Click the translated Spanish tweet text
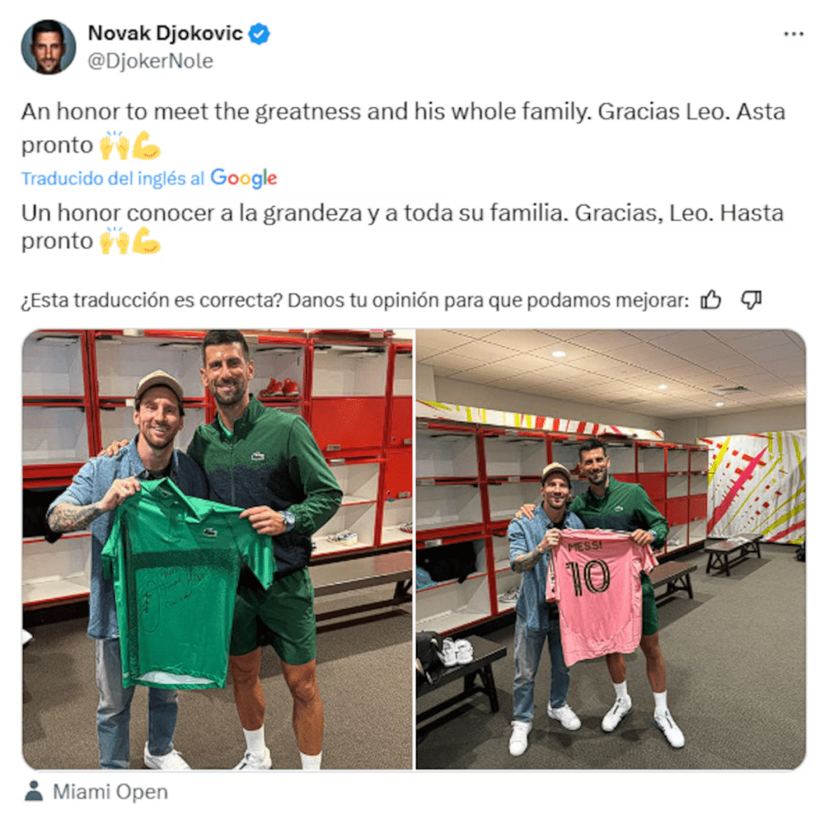The image size is (824, 824). point(402,227)
